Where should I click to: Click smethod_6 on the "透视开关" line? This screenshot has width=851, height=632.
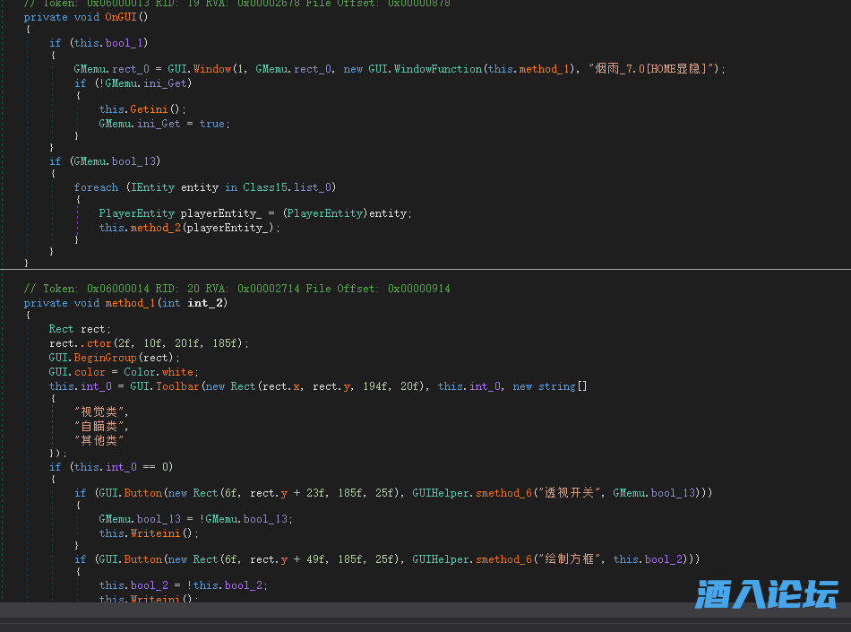click(x=503, y=493)
